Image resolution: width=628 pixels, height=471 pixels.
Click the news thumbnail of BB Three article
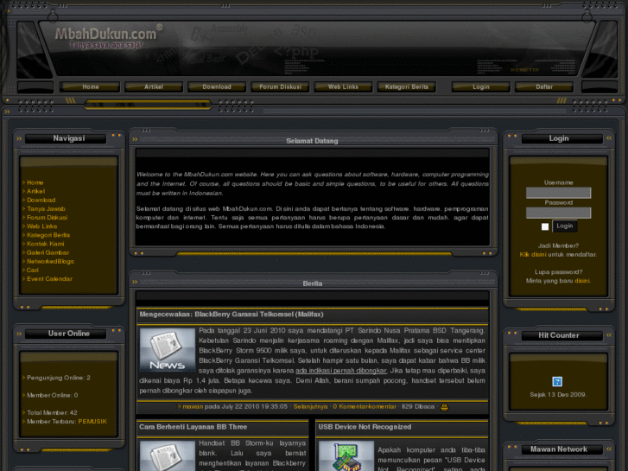click(x=168, y=455)
